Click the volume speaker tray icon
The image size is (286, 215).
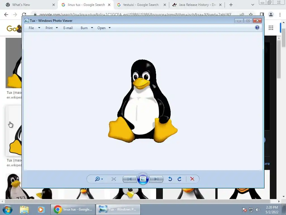tap(258, 210)
